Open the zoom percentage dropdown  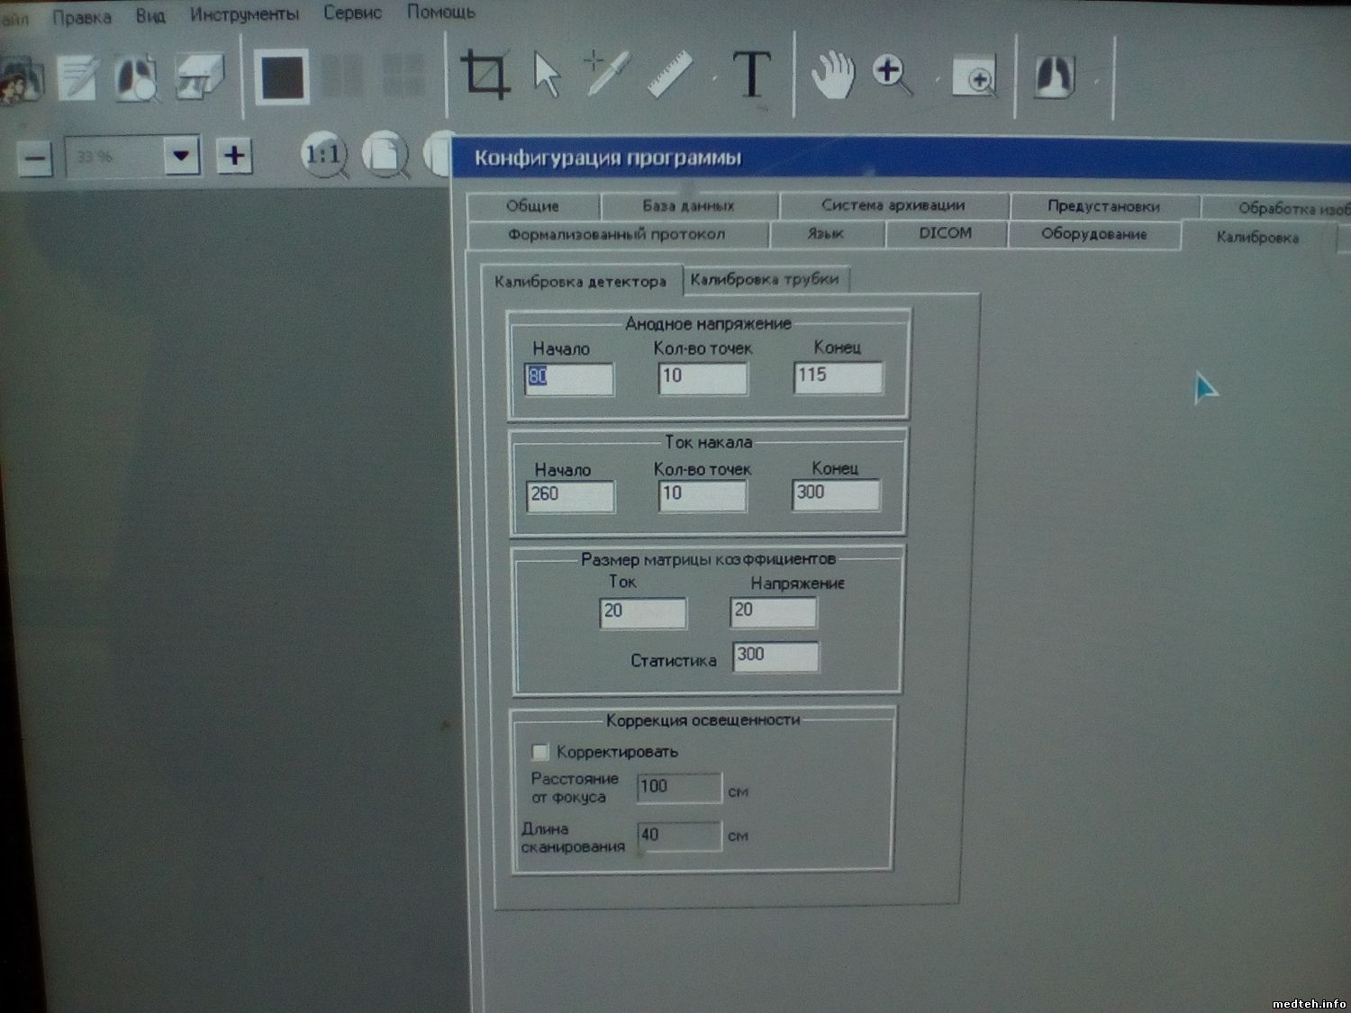click(181, 156)
